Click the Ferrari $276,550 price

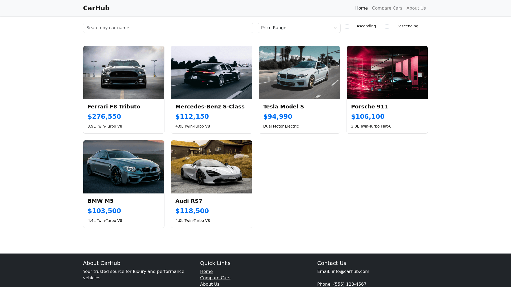coord(104,117)
